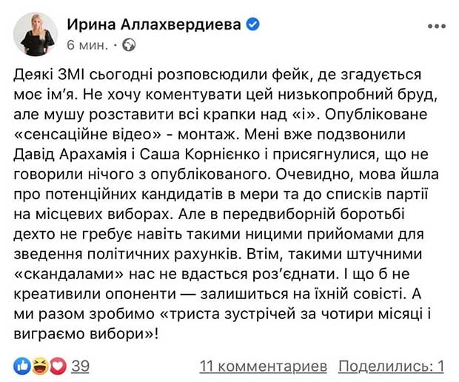459x382 pixels.
Task: Open the "11 комментариев" comments link
Action: [263, 366]
